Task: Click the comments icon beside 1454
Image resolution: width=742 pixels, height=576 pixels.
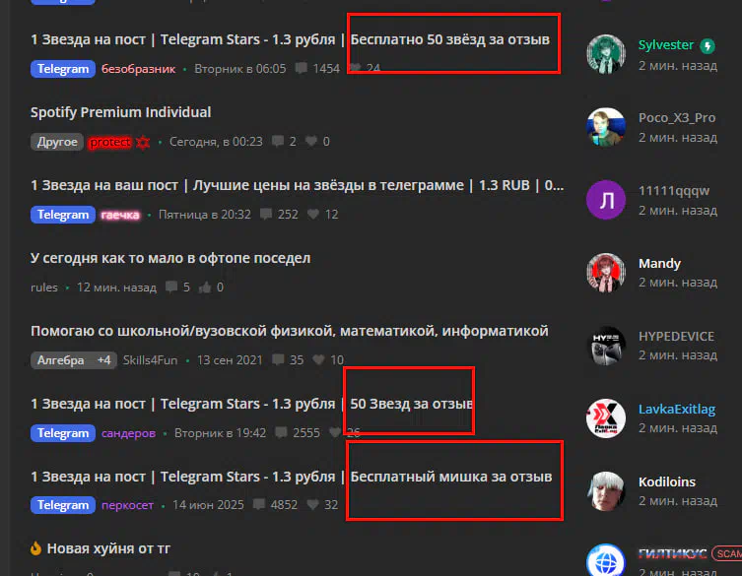Action: pyautogui.click(x=301, y=68)
